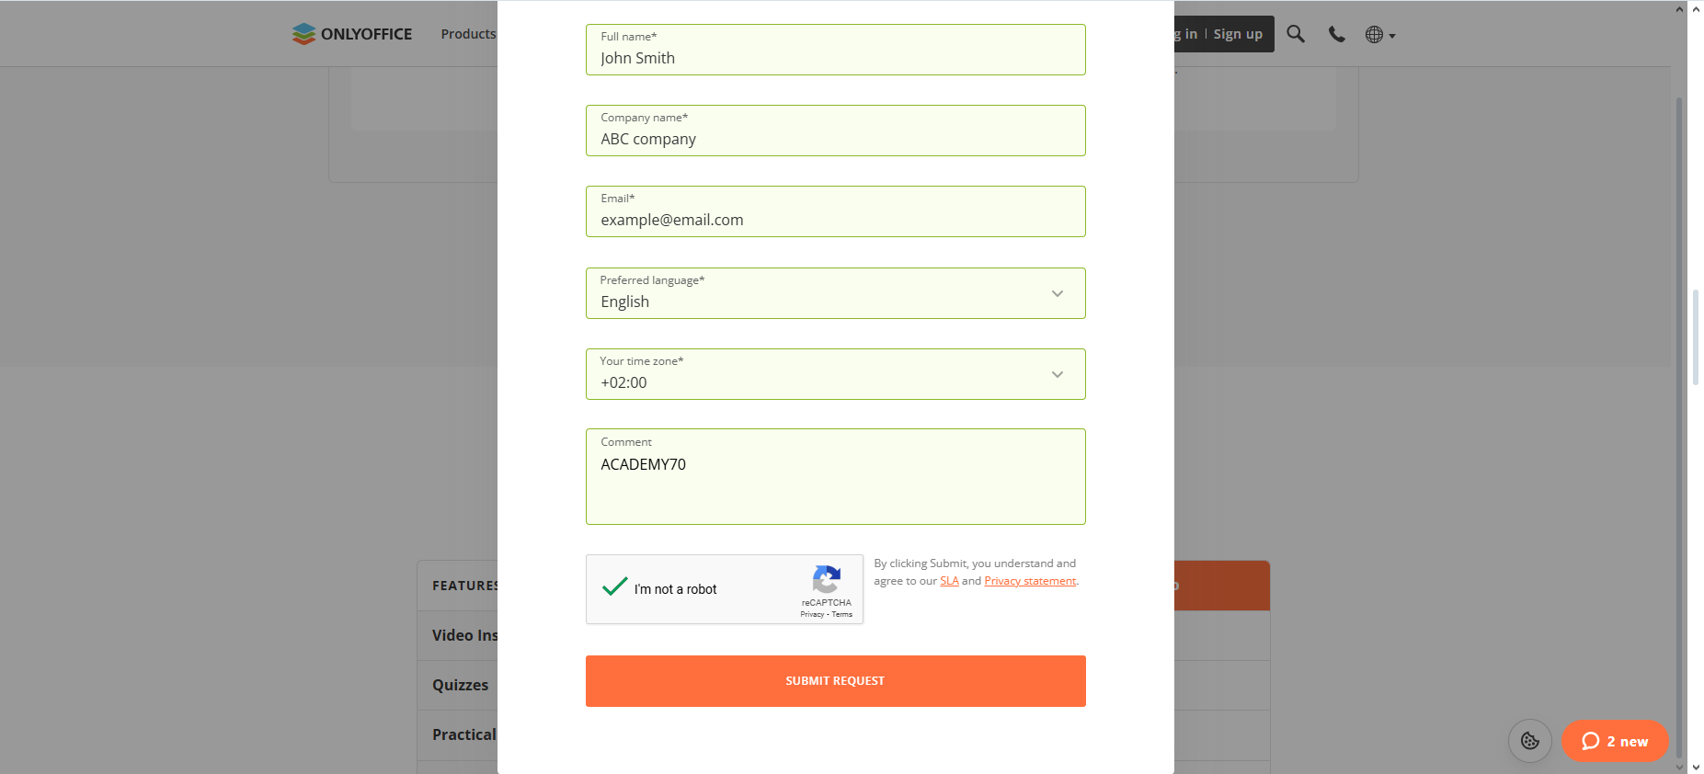
Task: Click the ONLYOFFICE logo
Action: click(x=352, y=34)
